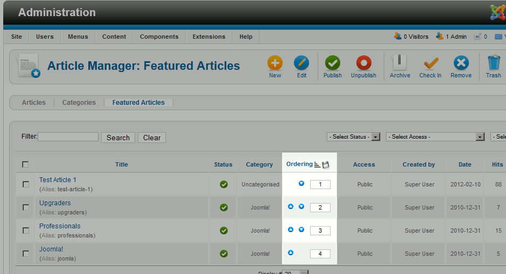Switch to the Categories tab
The height and width of the screenshot is (274, 506).
(79, 102)
